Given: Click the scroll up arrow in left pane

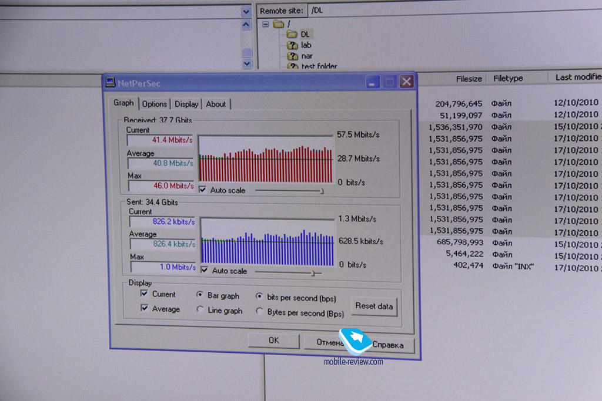Looking at the screenshot, I should click(x=246, y=25).
